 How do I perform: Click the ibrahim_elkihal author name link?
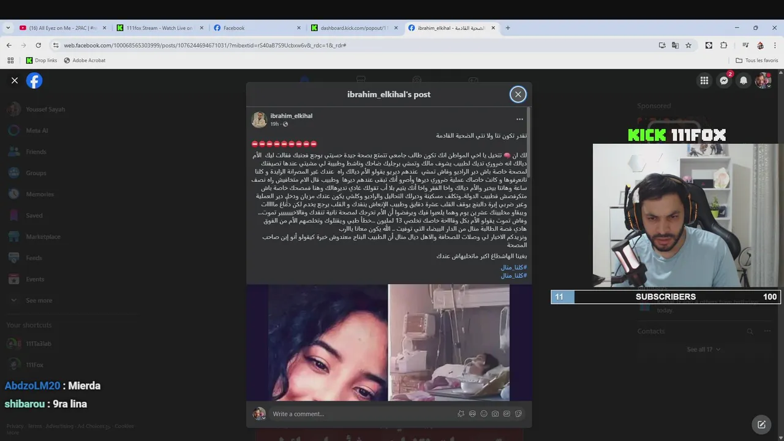tap(292, 116)
